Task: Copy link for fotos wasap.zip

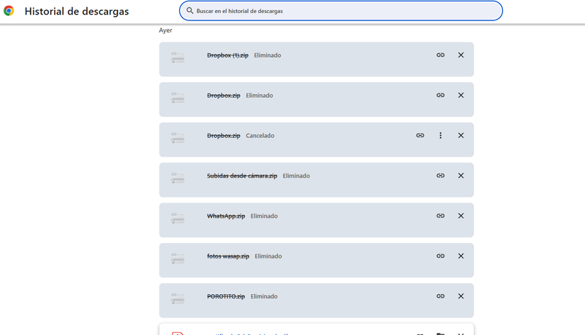Action: tap(440, 255)
